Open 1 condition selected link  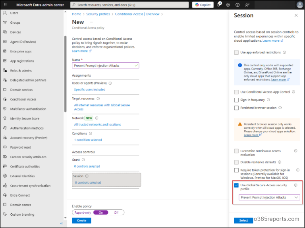click(x=88, y=140)
